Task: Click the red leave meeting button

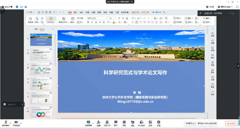Action: (x=231, y=123)
